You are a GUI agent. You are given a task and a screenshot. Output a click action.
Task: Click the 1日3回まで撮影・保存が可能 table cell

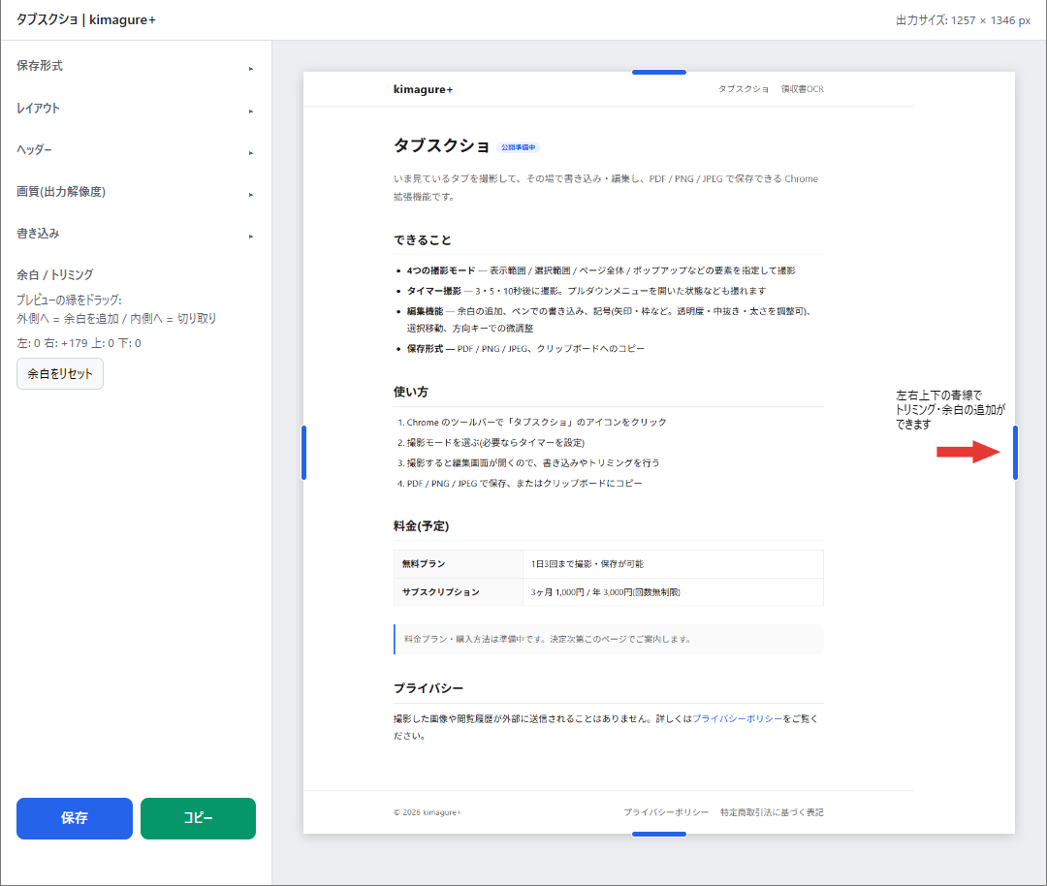point(673,563)
